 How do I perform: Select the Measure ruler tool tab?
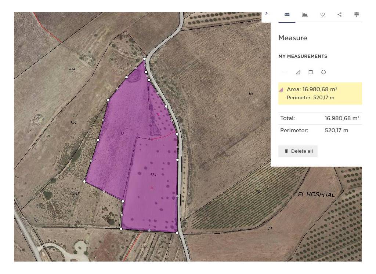point(287,15)
